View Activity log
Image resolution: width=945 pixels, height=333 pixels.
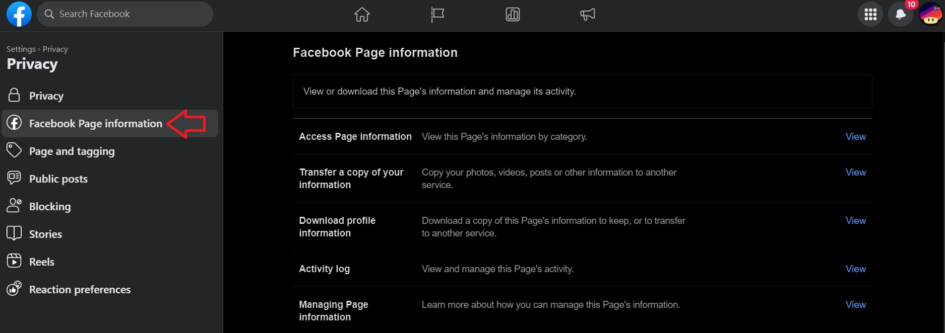pos(855,269)
